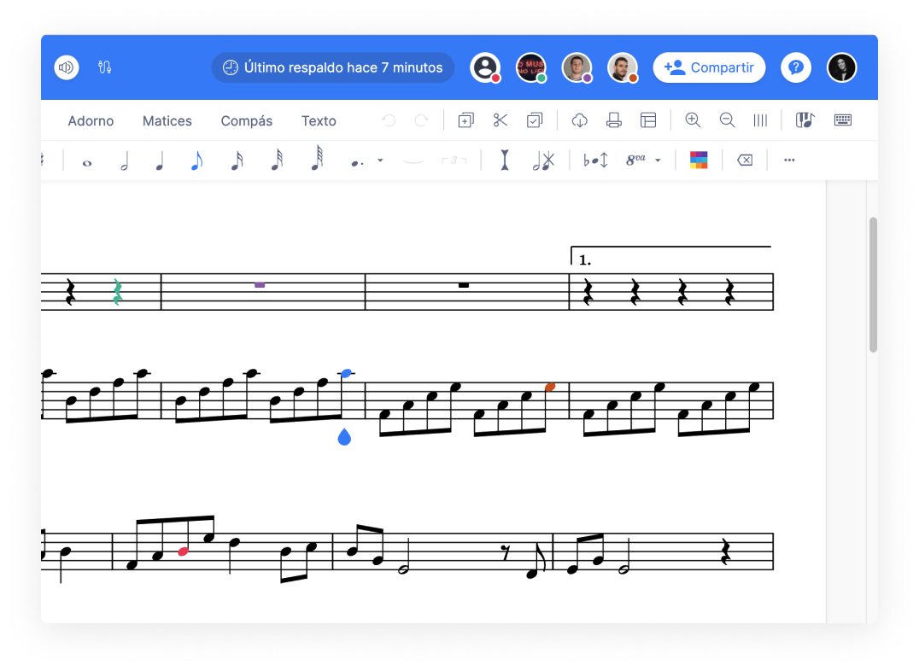The width and height of the screenshot is (919, 671).
Task: Click the split beam note tool
Action: (543, 160)
